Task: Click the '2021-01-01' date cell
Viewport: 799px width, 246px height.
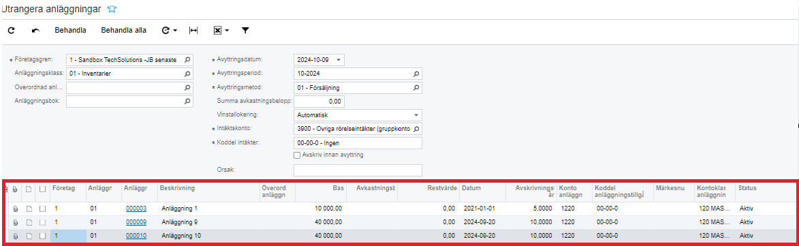Action: 479,209
